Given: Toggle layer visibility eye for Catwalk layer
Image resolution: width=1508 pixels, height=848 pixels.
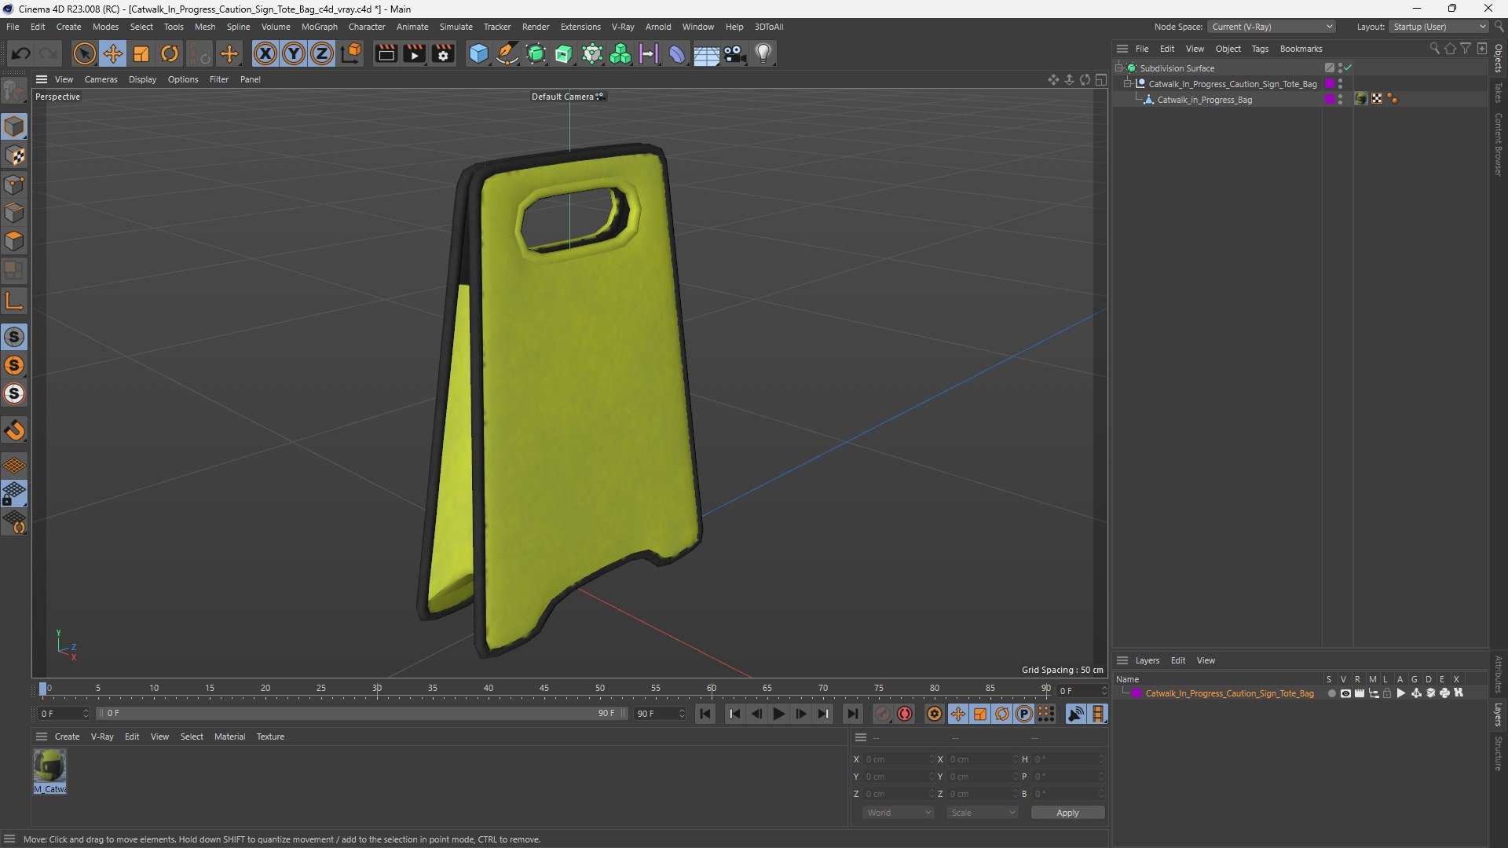Looking at the screenshot, I should pyautogui.click(x=1345, y=693).
